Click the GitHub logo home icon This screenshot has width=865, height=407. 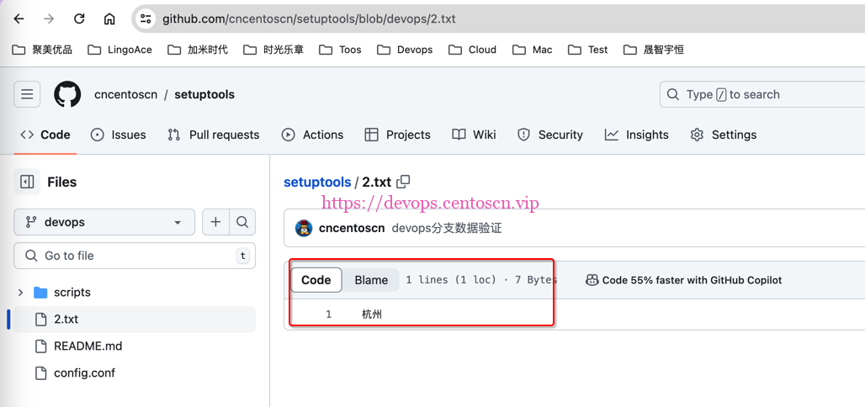pyautogui.click(x=67, y=94)
